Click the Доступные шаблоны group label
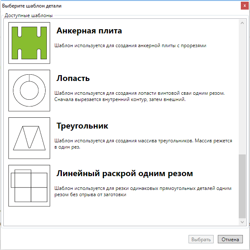Image resolution: width=250 pixels, height=250 pixels. 28,15
